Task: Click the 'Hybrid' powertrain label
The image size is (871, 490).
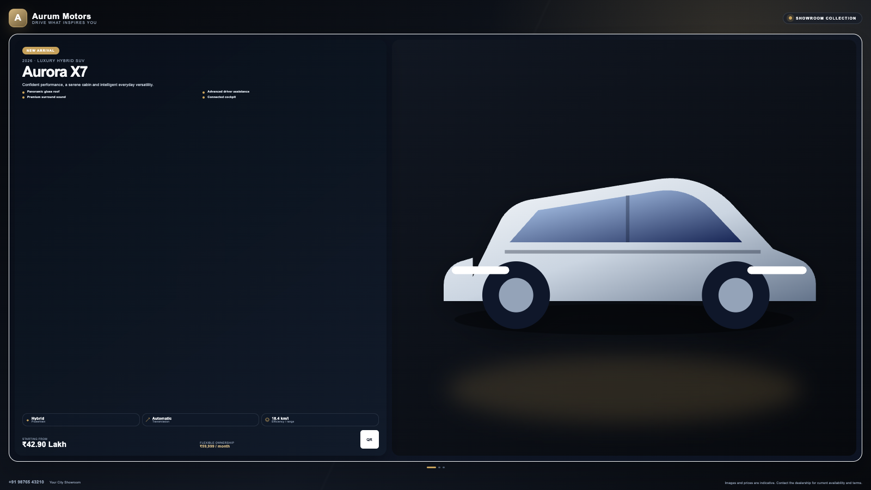Action: click(x=38, y=418)
